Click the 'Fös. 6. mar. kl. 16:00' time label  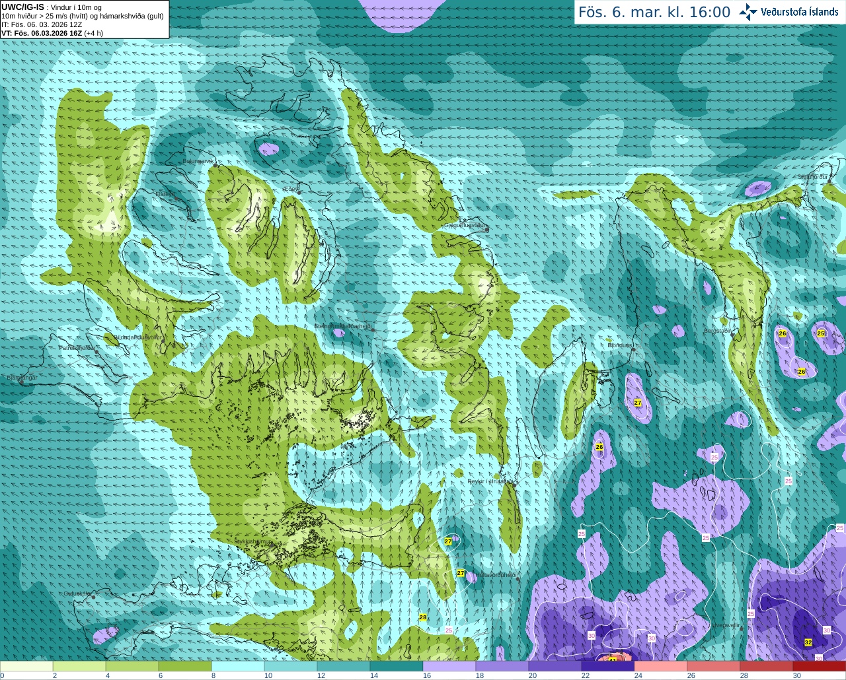654,13
